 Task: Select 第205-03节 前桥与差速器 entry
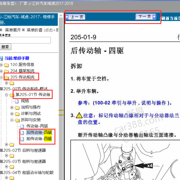click(23, 161)
